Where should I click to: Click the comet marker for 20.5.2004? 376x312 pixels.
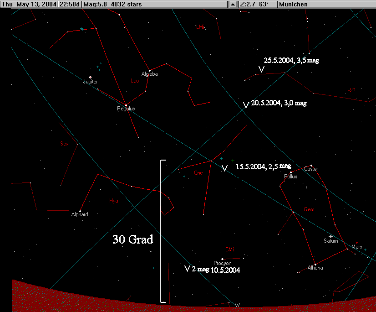pos(246,105)
